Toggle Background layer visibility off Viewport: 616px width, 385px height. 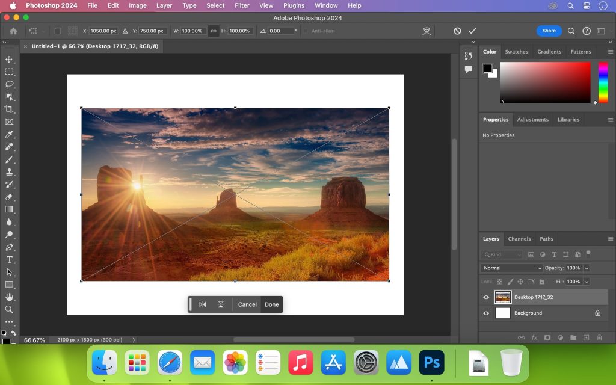(486, 313)
